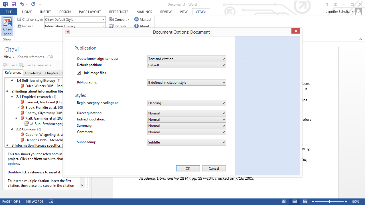Select the Brook, Franklin et. al. reference

pyautogui.click(x=44, y=108)
